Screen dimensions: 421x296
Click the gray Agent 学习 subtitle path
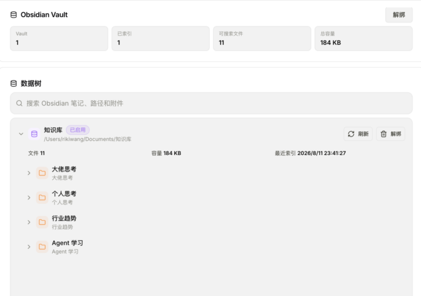pos(65,252)
